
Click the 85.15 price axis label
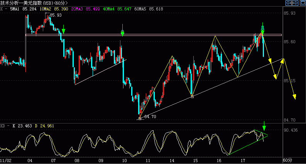click(x=290, y=80)
